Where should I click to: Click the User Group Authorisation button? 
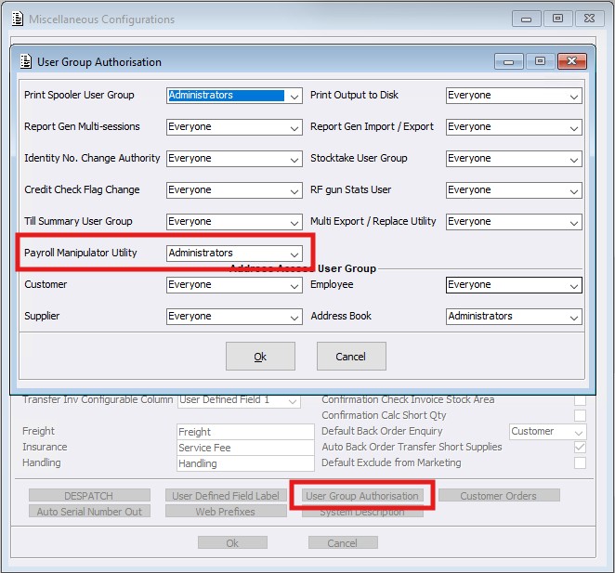363,496
